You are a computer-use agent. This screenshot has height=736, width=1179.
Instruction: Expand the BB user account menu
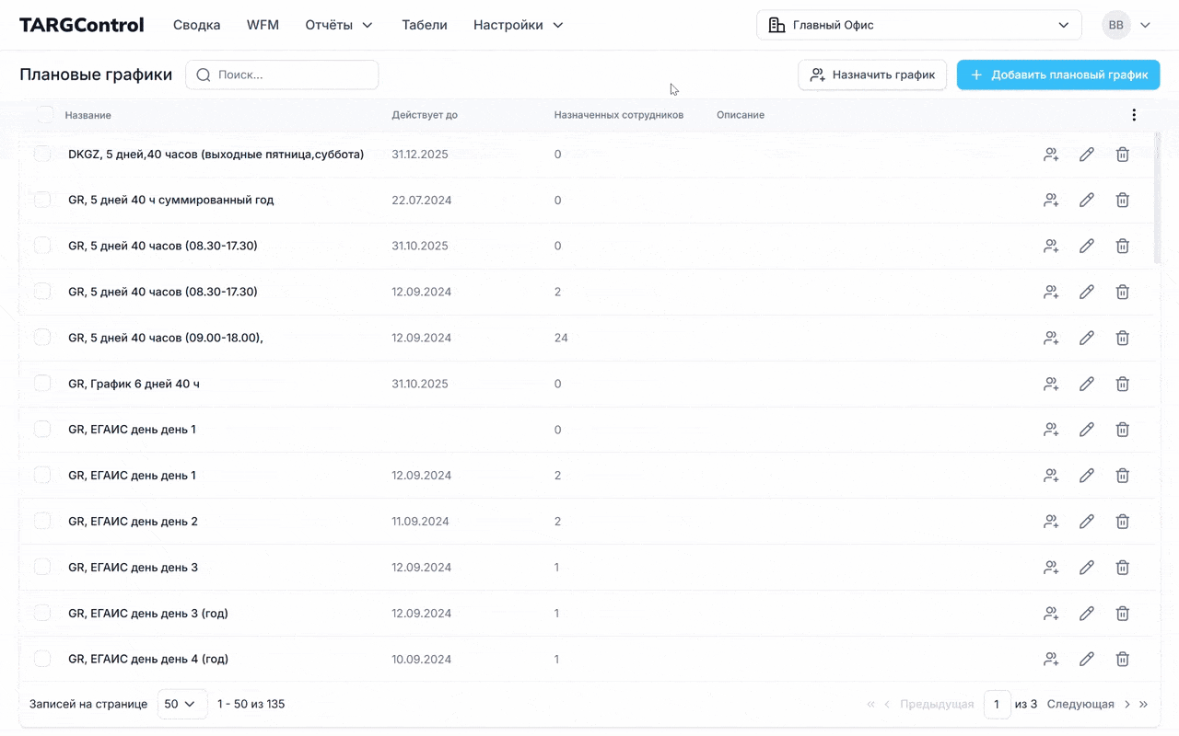(1126, 25)
